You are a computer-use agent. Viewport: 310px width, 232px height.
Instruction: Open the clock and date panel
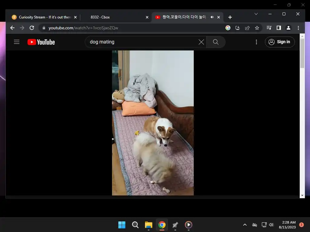coord(287,225)
